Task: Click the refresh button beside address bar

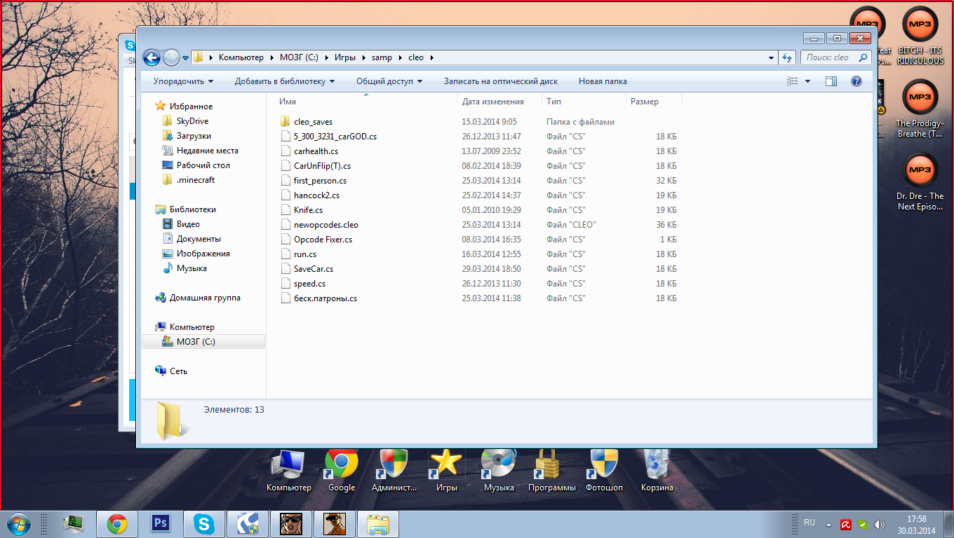Action: click(787, 57)
